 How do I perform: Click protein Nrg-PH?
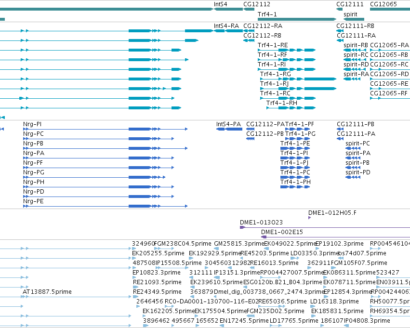pos(33,182)
